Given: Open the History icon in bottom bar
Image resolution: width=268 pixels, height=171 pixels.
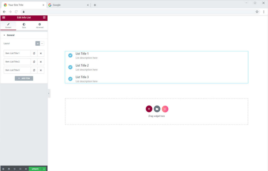Looking at the screenshot, I should pos(14,169).
